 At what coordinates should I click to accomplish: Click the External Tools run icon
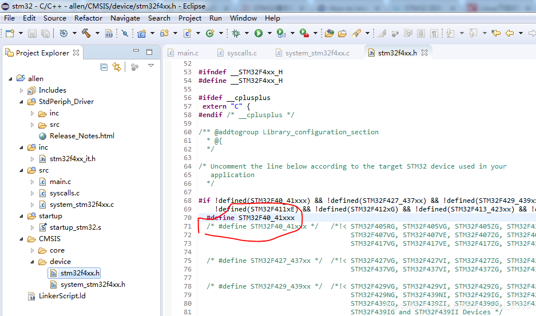(x=304, y=33)
